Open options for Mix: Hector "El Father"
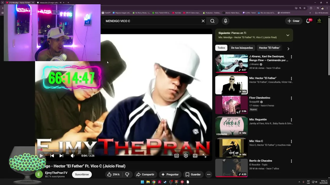The height and width of the screenshot is (185, 330). 291,78
